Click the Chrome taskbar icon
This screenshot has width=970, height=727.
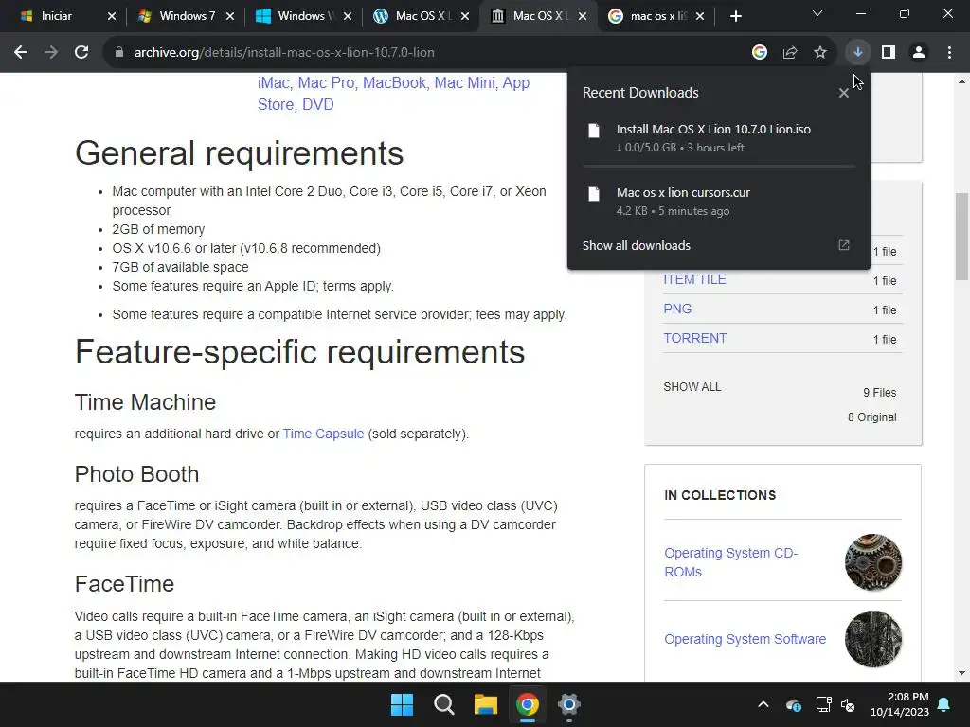tap(527, 704)
